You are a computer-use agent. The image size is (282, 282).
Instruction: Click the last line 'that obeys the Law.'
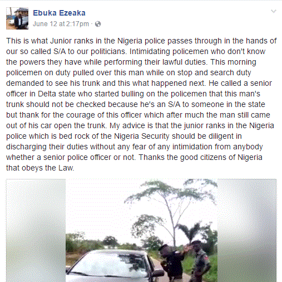(40, 168)
